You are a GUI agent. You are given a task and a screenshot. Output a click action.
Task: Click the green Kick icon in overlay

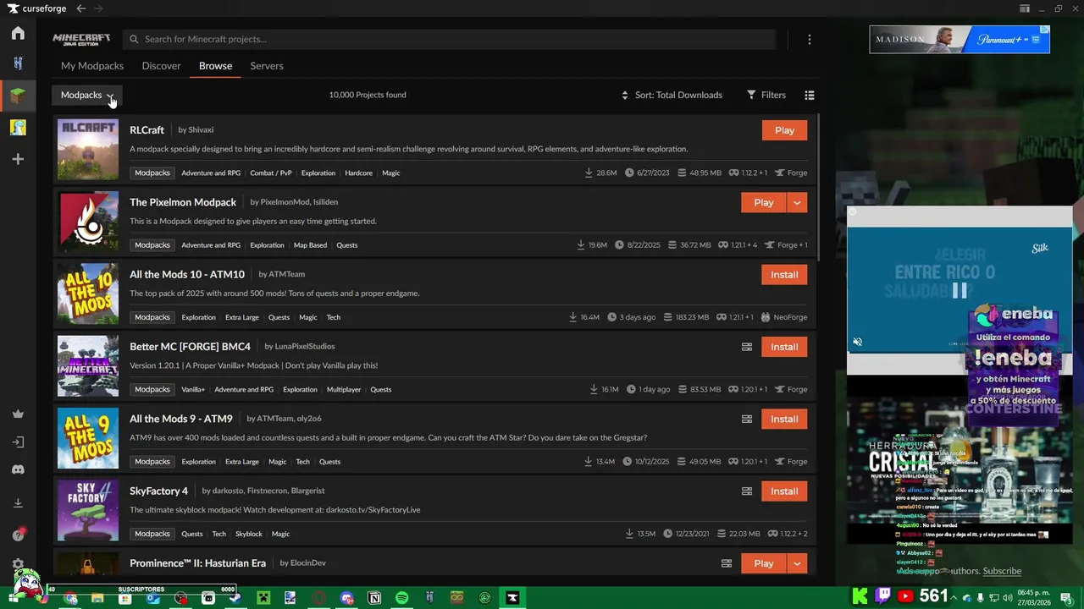point(860,596)
